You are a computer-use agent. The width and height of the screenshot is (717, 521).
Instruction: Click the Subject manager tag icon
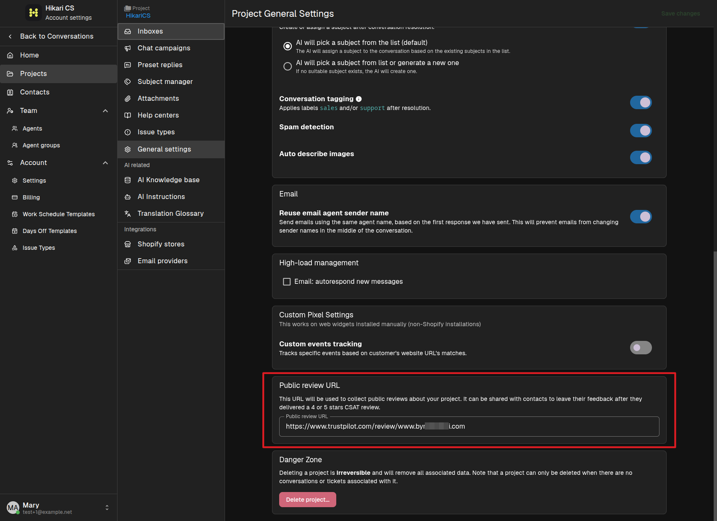(x=128, y=82)
